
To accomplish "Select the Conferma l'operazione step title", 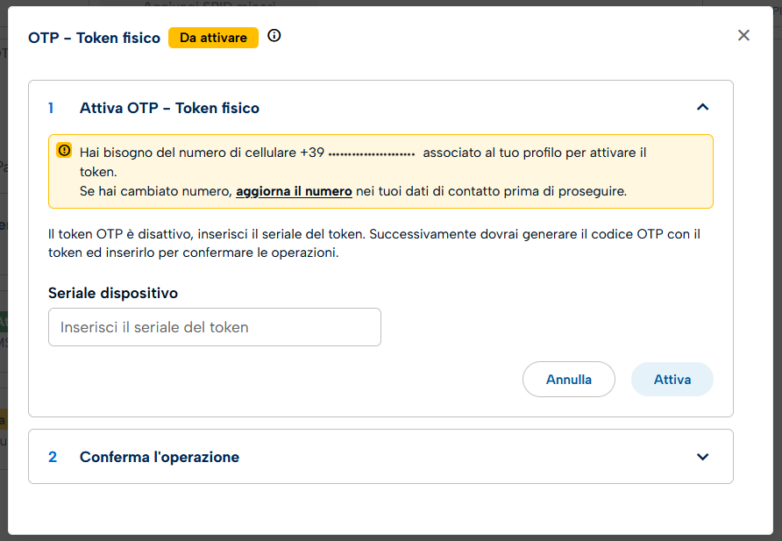I will 160,457.
